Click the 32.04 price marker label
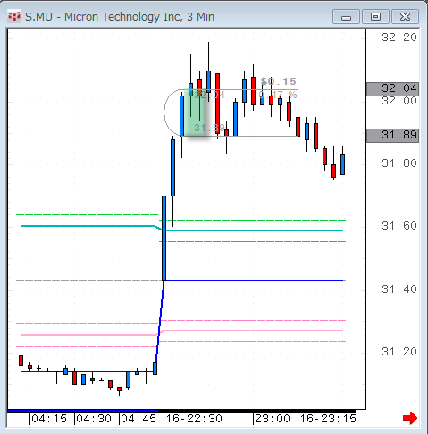This screenshot has height=434, width=428. pos(392,88)
